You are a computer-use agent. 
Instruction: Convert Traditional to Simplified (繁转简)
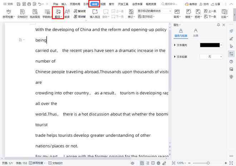pos(80,11)
